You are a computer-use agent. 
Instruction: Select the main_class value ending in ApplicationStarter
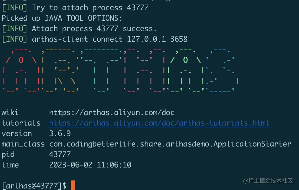click(170, 144)
